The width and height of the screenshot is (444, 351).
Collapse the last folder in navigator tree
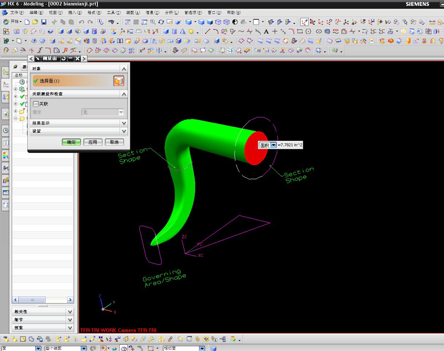(x=16, y=119)
